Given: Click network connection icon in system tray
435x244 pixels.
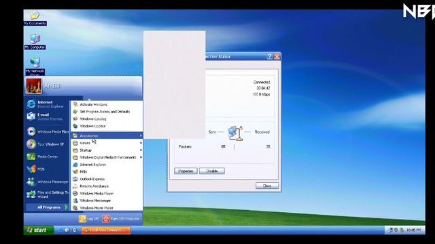Looking at the screenshot, I should click(x=390, y=230).
